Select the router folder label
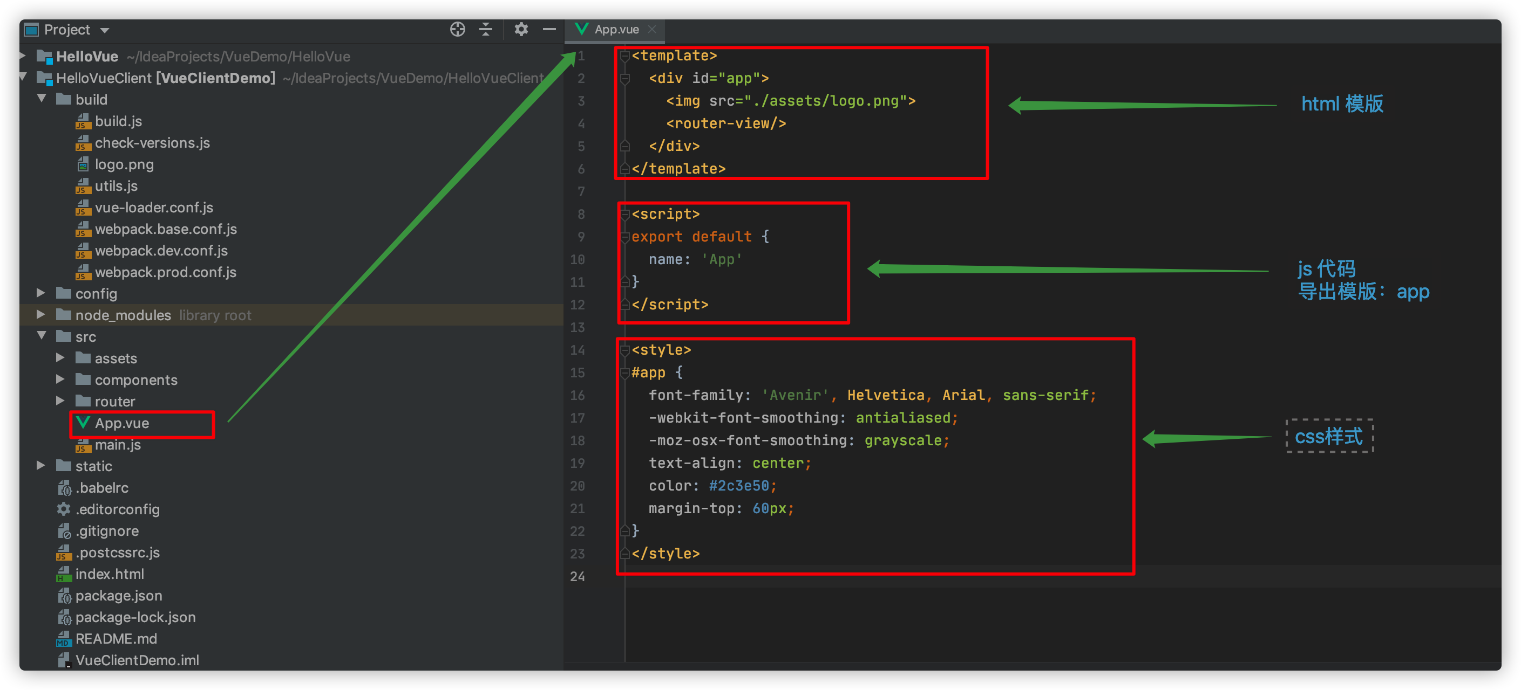 115,402
